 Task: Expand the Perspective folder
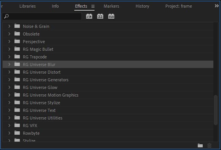(9, 42)
